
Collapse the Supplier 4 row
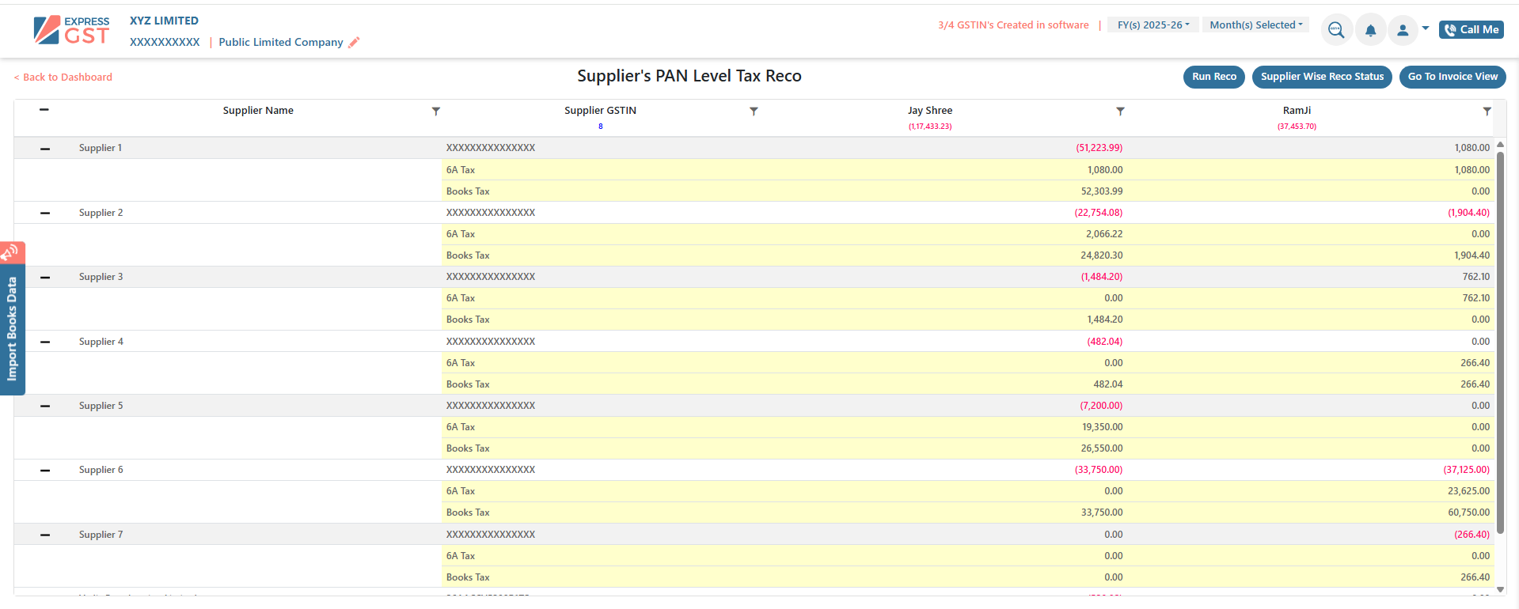(45, 342)
